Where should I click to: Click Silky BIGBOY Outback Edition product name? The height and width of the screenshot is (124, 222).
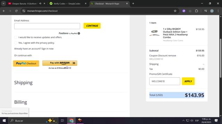point(175,33)
